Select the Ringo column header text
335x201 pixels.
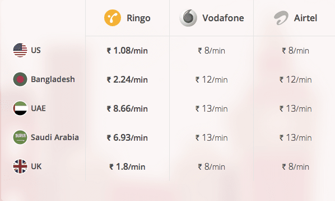click(138, 18)
